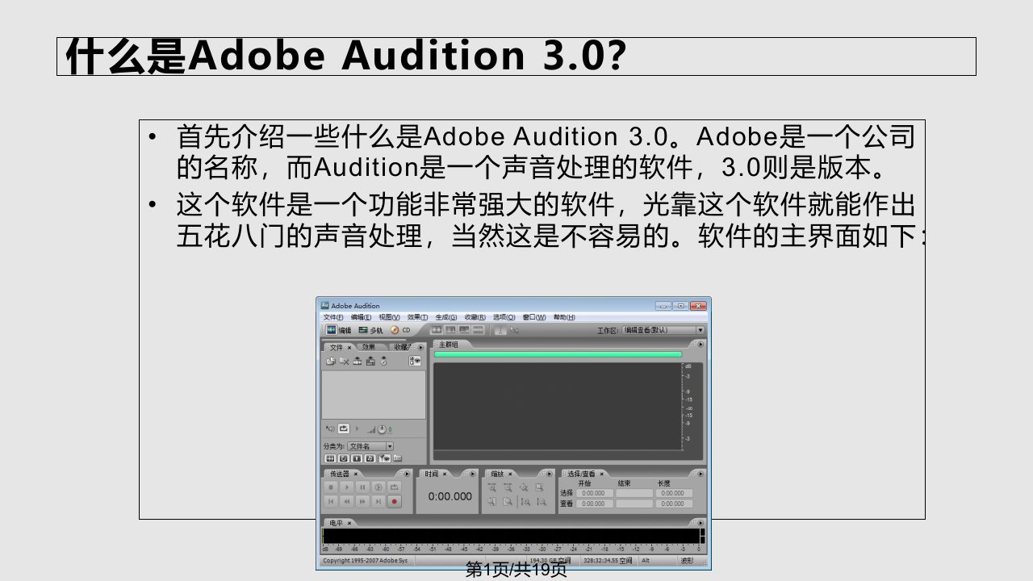The width and height of the screenshot is (1033, 581).
Task: Open 分类为 sort-by dropdown
Action: (x=370, y=446)
